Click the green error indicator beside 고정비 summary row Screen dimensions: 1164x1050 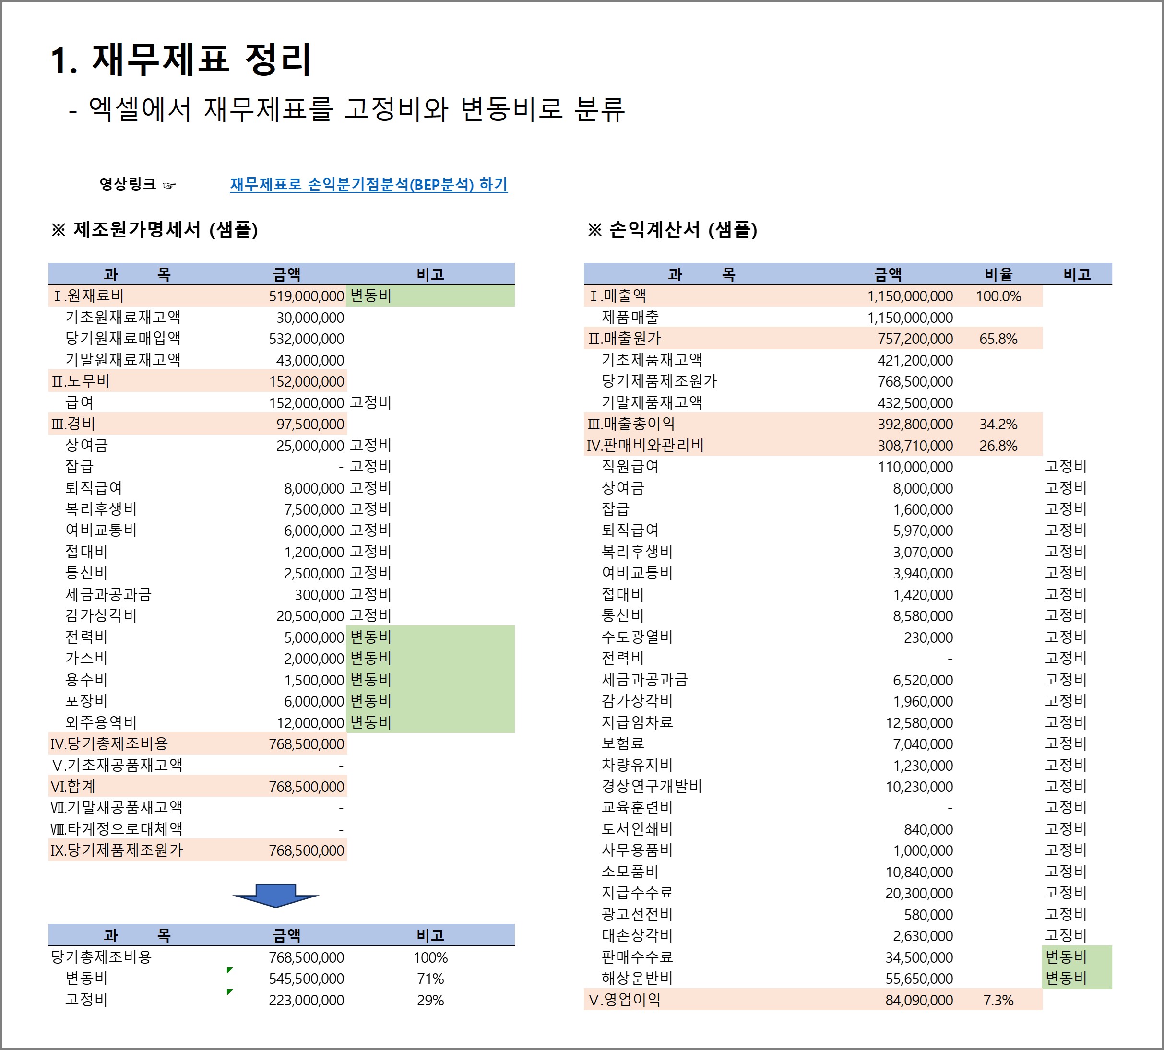coord(230,992)
